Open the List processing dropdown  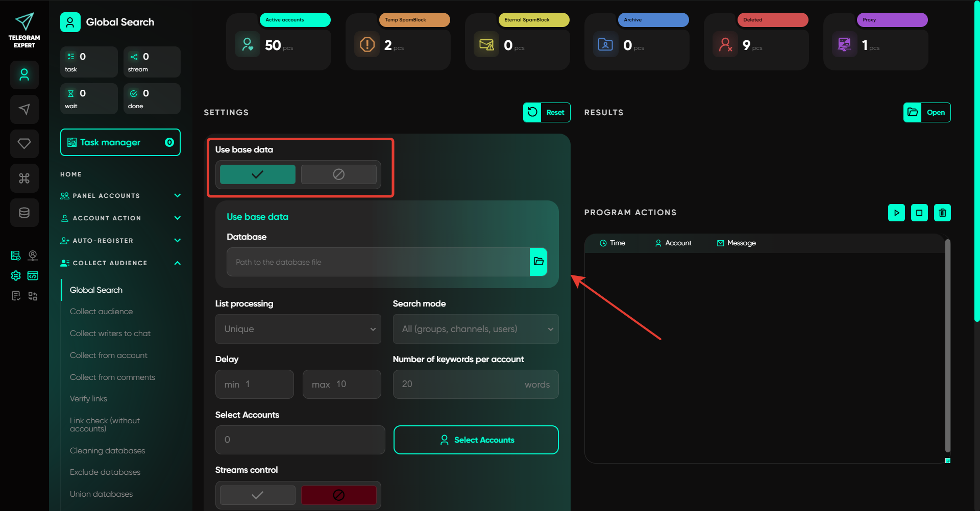[x=298, y=329]
